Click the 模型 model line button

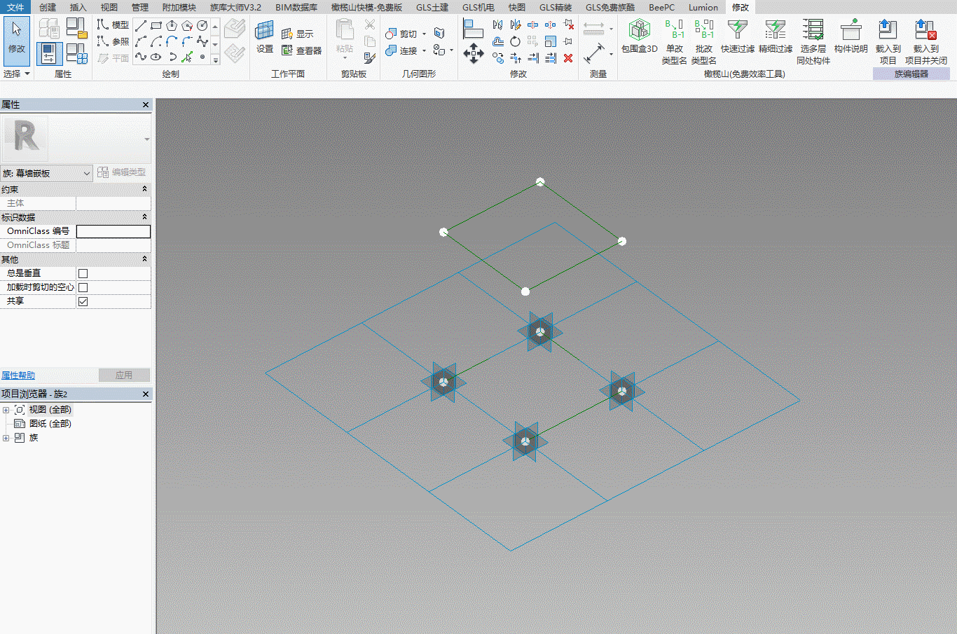pyautogui.click(x=113, y=25)
